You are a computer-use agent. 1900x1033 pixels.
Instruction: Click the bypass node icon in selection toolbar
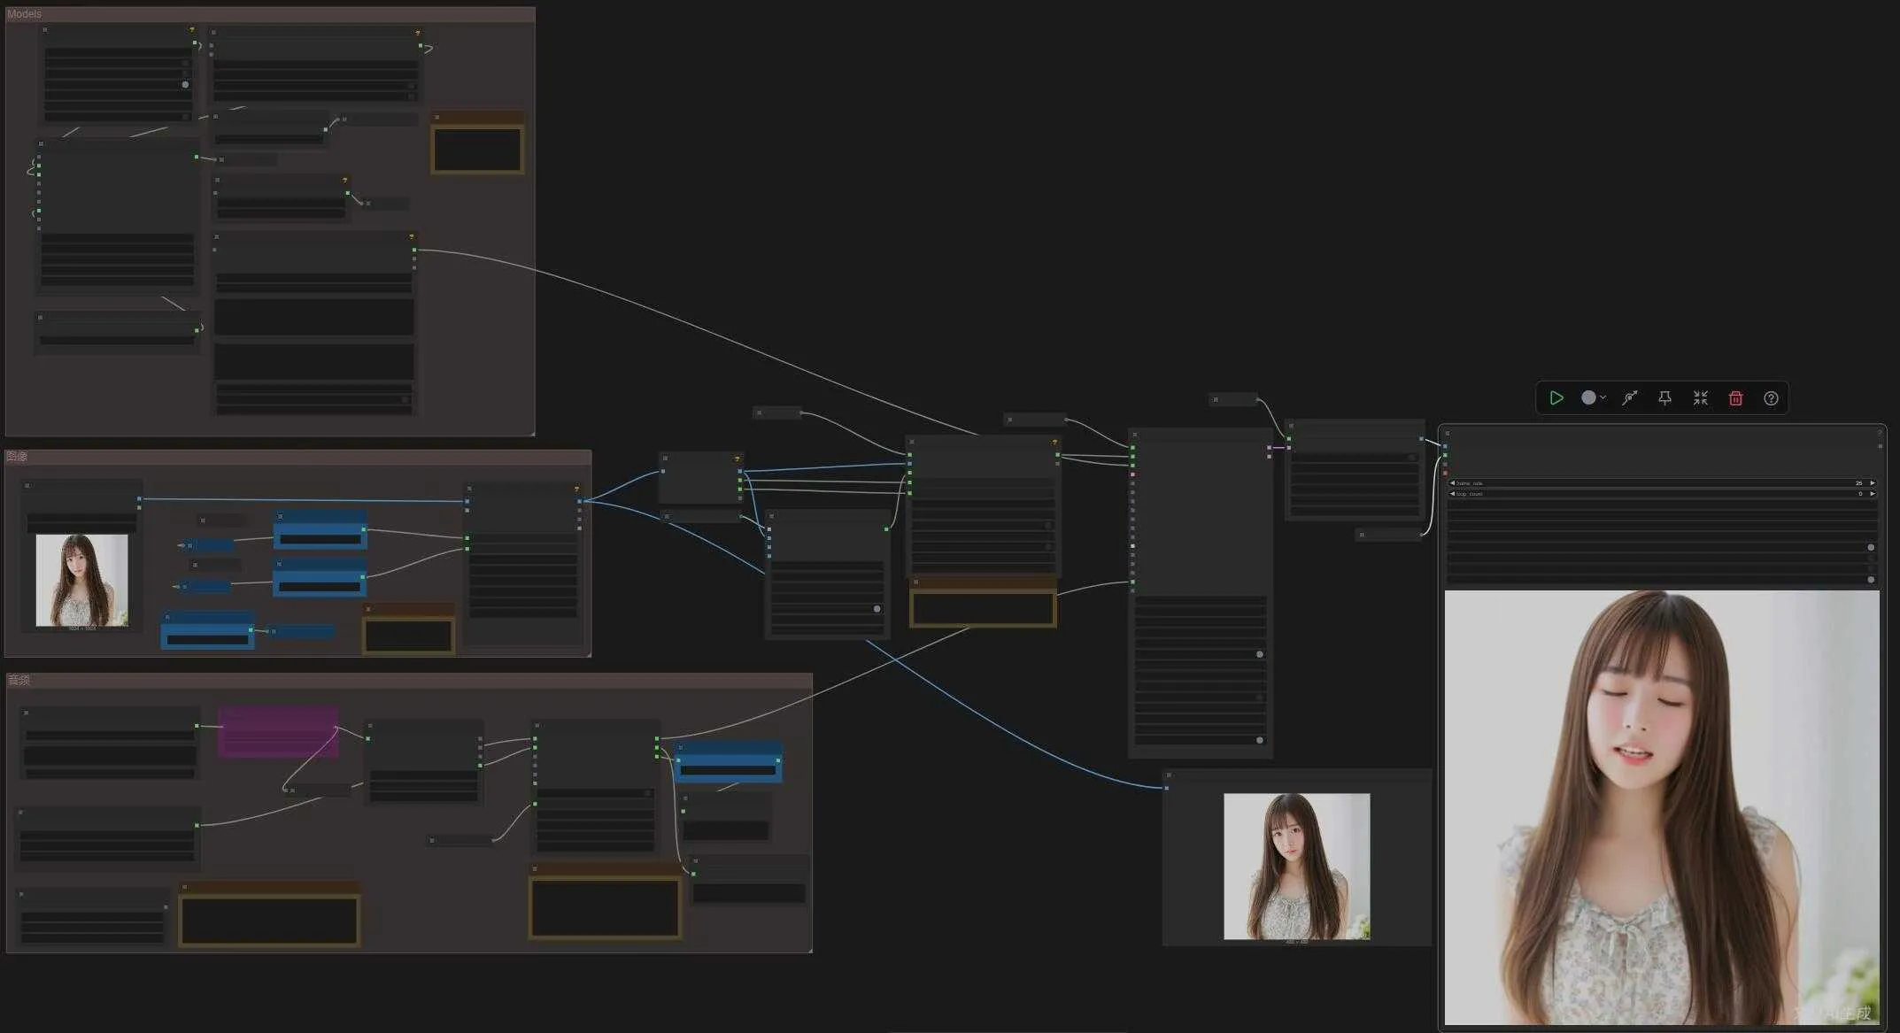pos(1629,398)
